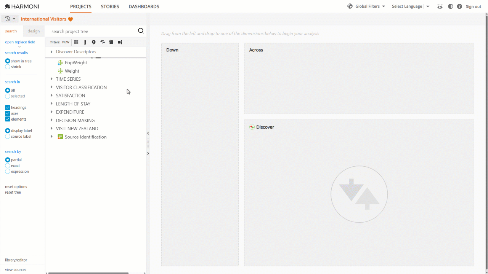Expand Source Identification node
Image resolution: width=488 pixels, height=274 pixels.
51,137
